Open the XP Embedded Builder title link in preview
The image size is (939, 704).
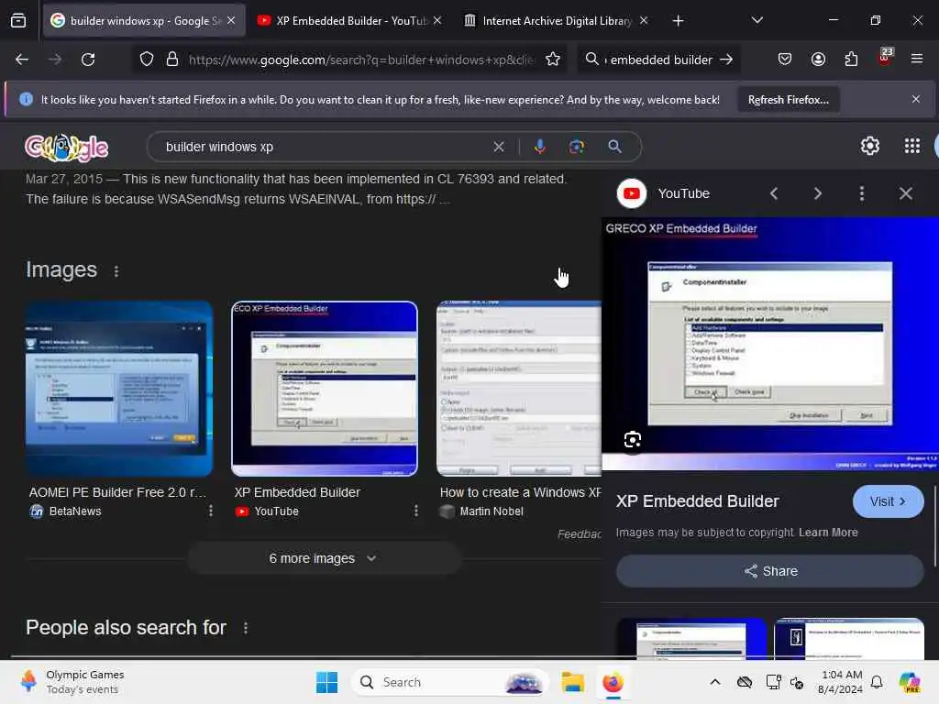pos(698,501)
